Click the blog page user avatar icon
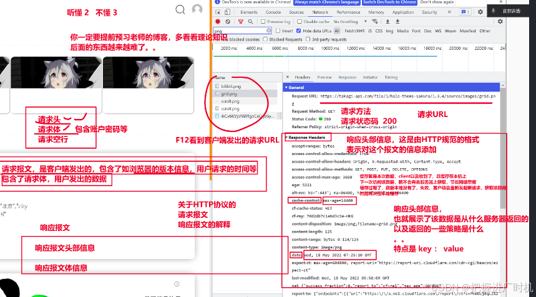The width and height of the screenshot is (536, 297). click(x=197, y=9)
